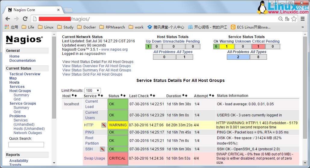Open the Map sidebar item
Screen dimensions: 310x168
pyautogui.click(x=13, y=78)
